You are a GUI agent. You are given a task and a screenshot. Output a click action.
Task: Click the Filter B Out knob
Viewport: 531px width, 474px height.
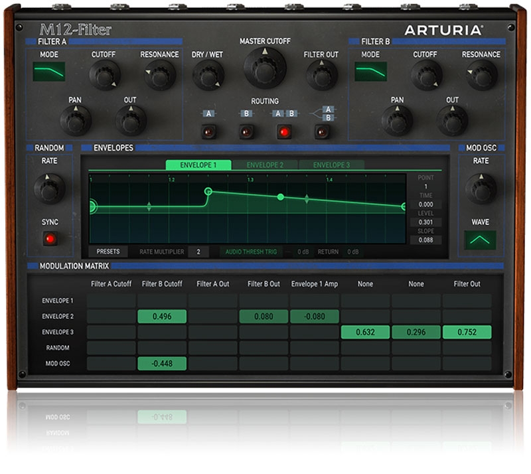(x=452, y=121)
